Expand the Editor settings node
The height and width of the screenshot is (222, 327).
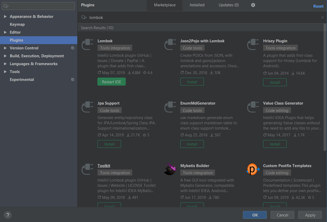5,32
